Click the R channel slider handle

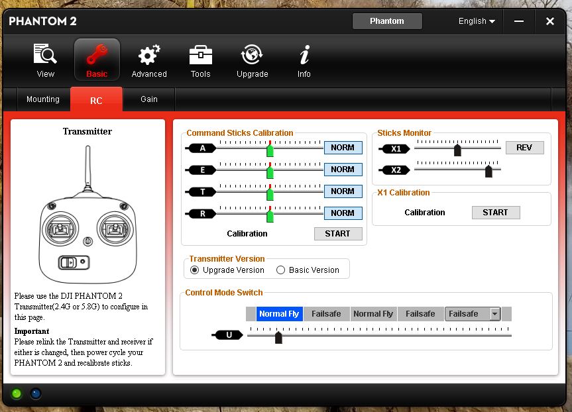tap(270, 215)
